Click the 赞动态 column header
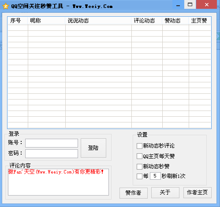Screen dimensions: 220x207 pyautogui.click(x=175, y=21)
